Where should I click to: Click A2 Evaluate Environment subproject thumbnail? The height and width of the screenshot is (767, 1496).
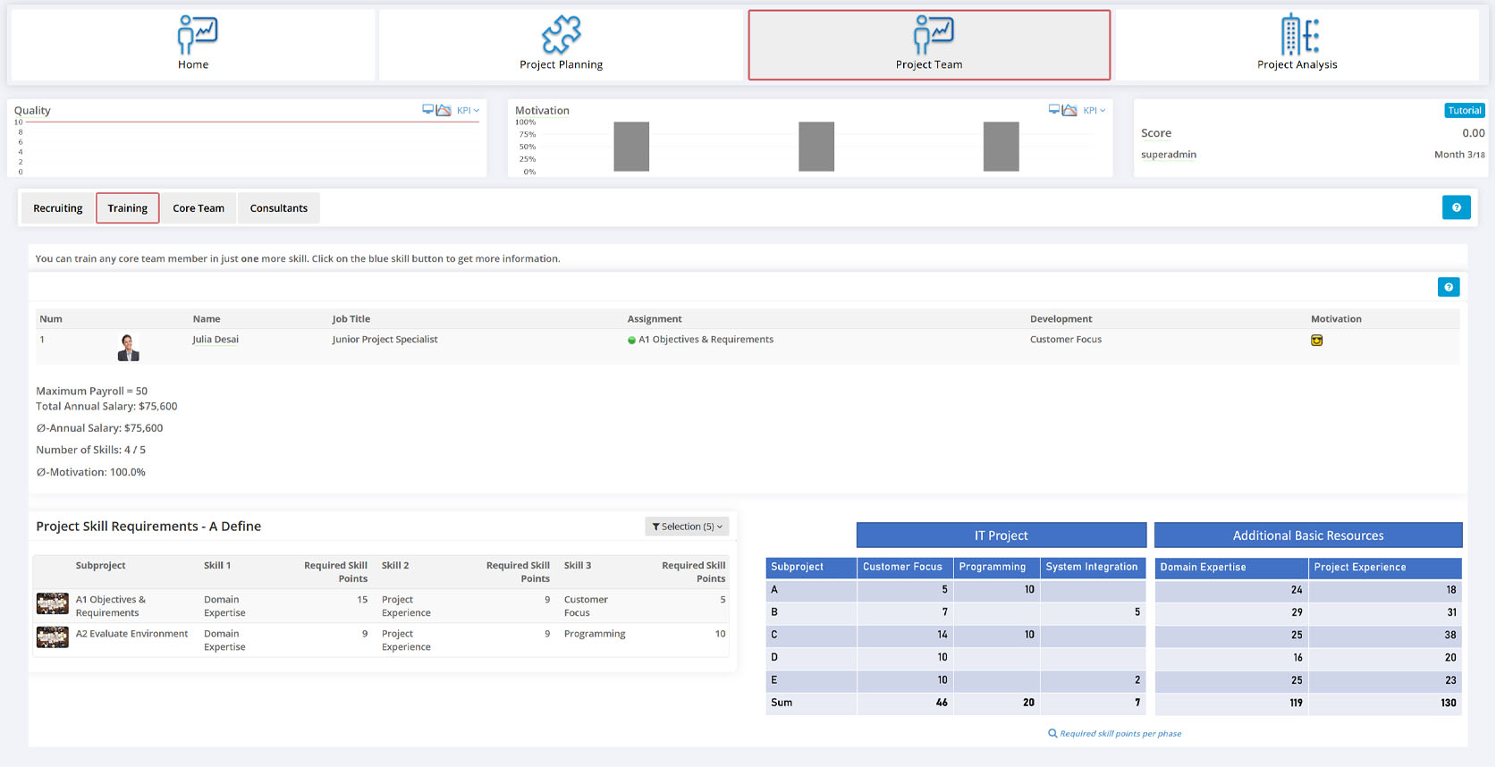52,637
